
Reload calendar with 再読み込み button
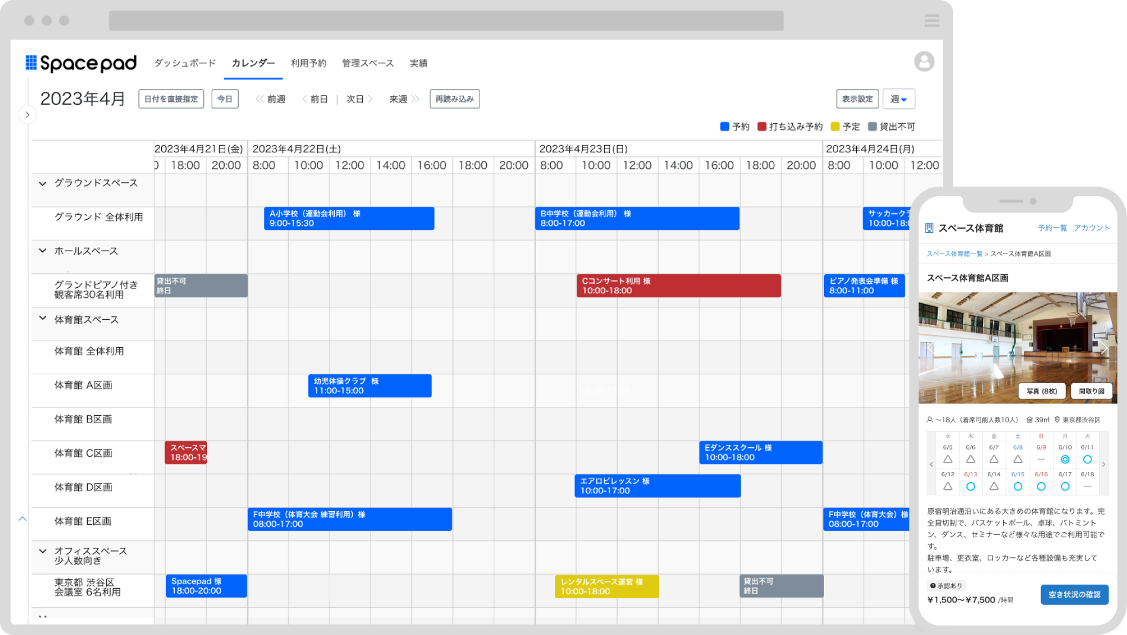pyautogui.click(x=455, y=99)
